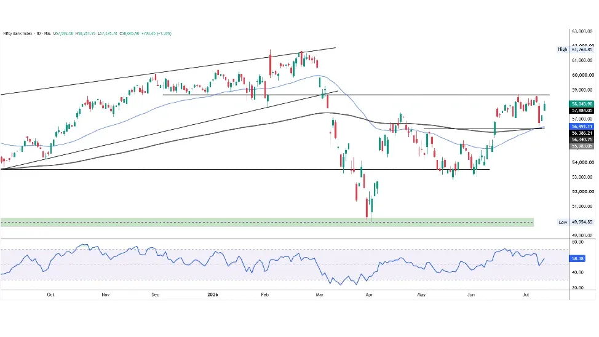599x337 pixels.
Task: Click the 20.00 RSI axis label
Action: coord(577,288)
